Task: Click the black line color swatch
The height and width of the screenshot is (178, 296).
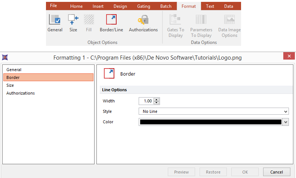Action: (x=210, y=122)
